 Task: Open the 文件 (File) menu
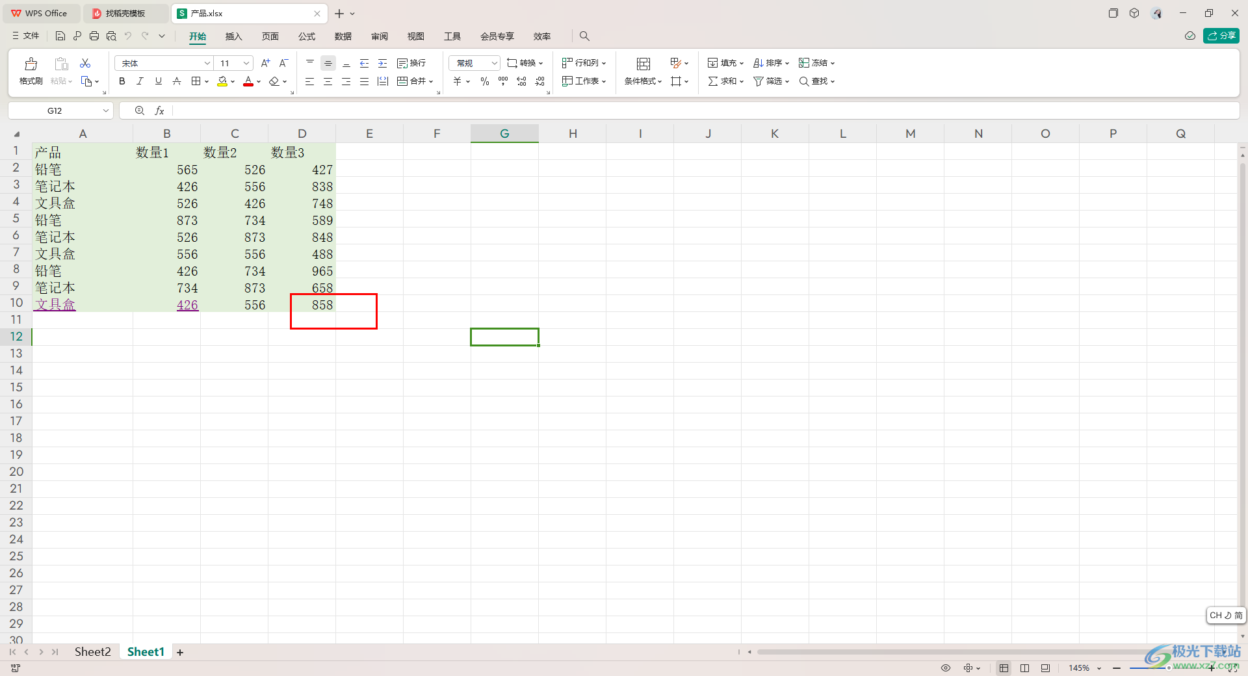[x=26, y=36]
